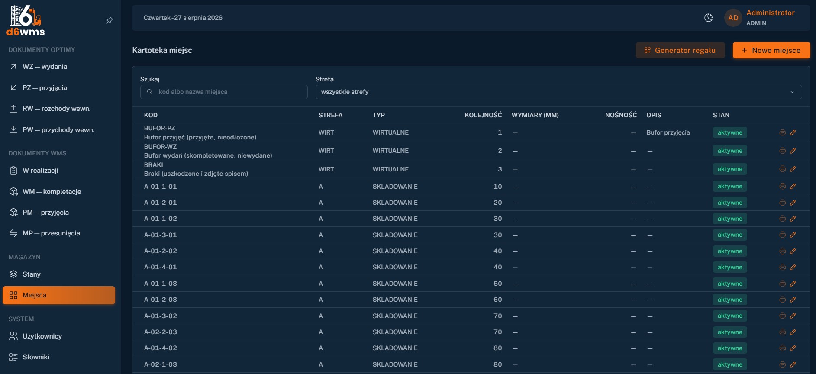Sort by the KOLEJNOŚĆ column header

483,115
